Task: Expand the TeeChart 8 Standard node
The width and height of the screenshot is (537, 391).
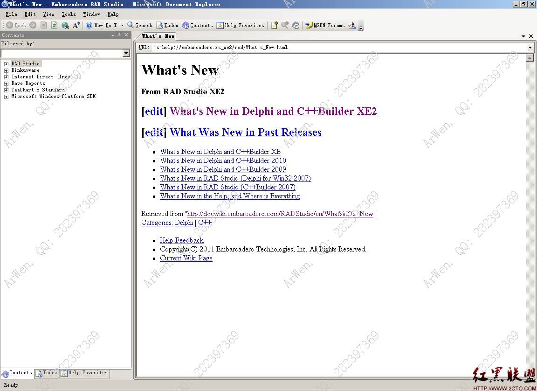Action: click(x=6, y=90)
